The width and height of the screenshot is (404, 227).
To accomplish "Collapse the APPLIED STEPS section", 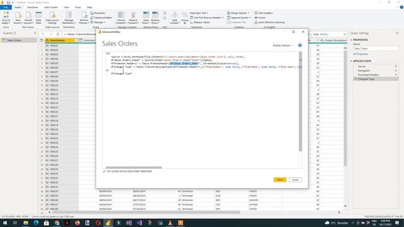I will (x=351, y=61).
